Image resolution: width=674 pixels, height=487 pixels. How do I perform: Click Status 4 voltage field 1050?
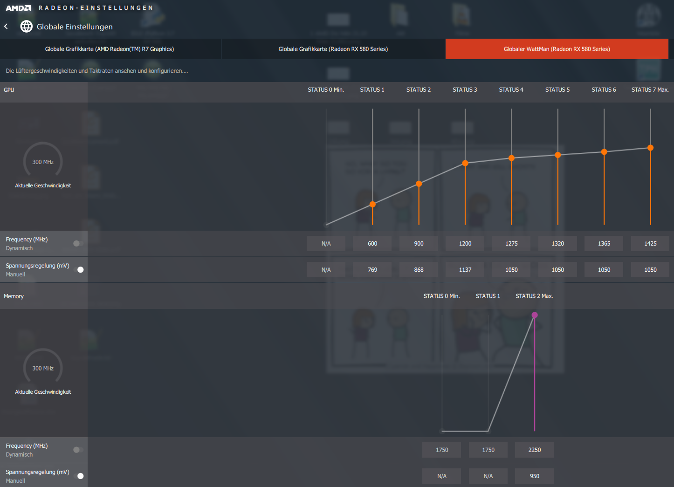click(x=511, y=269)
